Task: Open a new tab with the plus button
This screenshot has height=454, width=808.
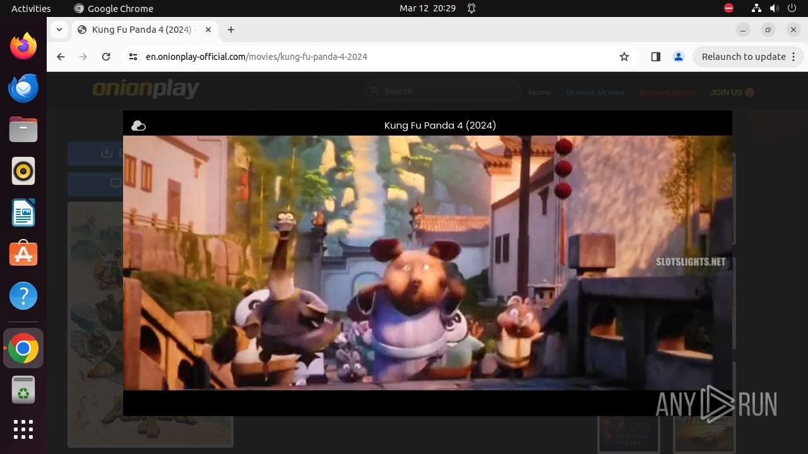Action: click(231, 30)
